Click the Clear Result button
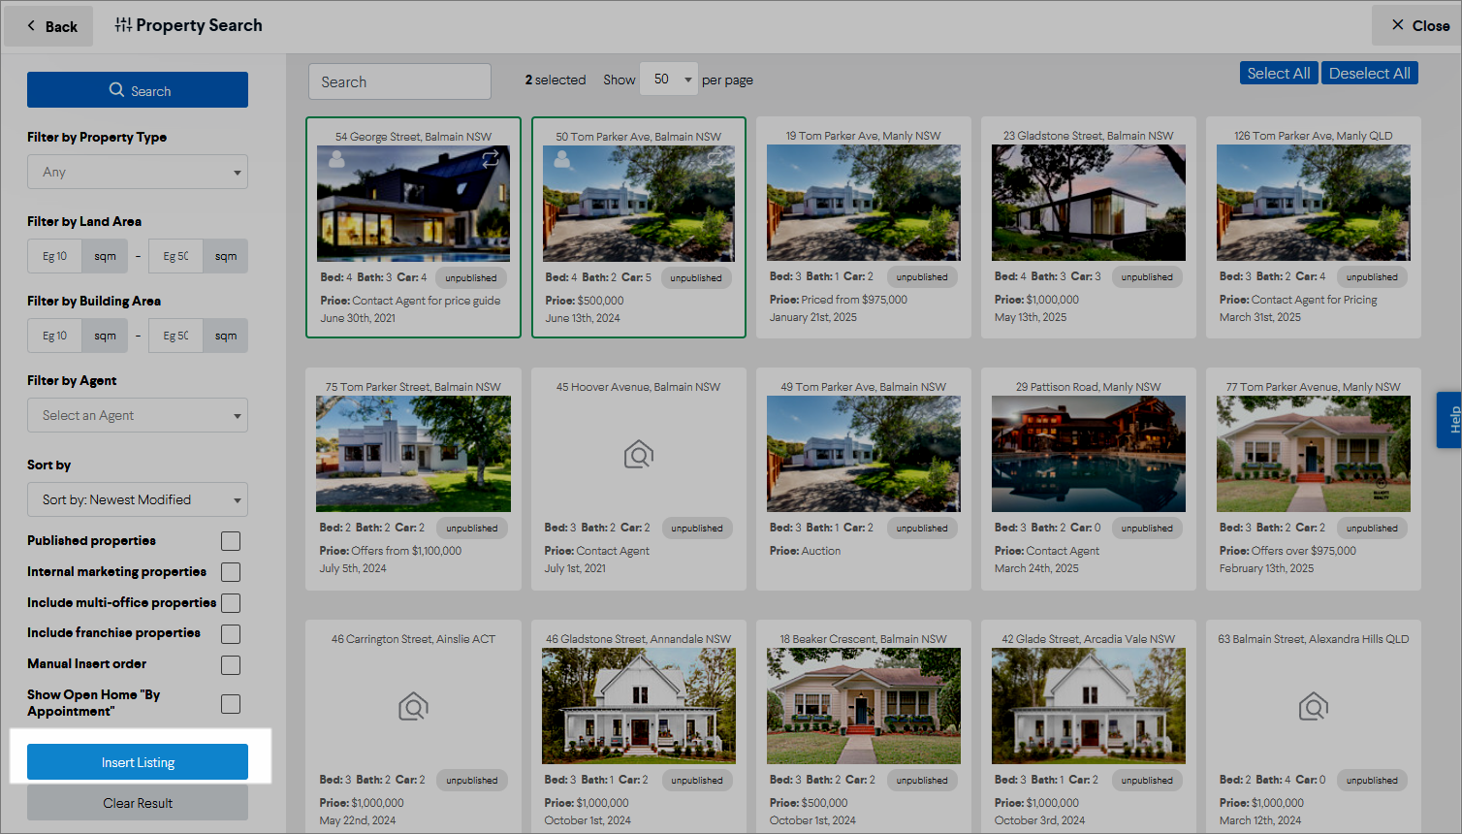The image size is (1462, 834). [138, 803]
